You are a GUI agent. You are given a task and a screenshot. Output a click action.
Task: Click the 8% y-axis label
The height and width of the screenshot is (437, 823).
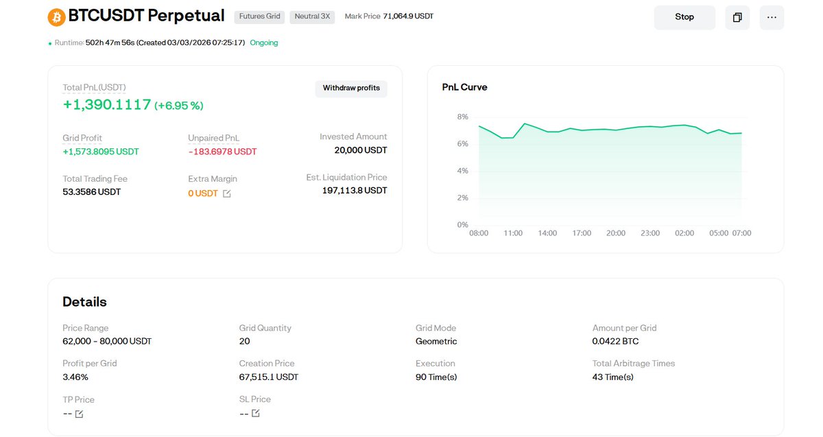click(x=462, y=117)
